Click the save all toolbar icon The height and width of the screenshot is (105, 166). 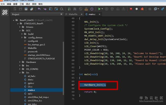click(x=32, y=9)
